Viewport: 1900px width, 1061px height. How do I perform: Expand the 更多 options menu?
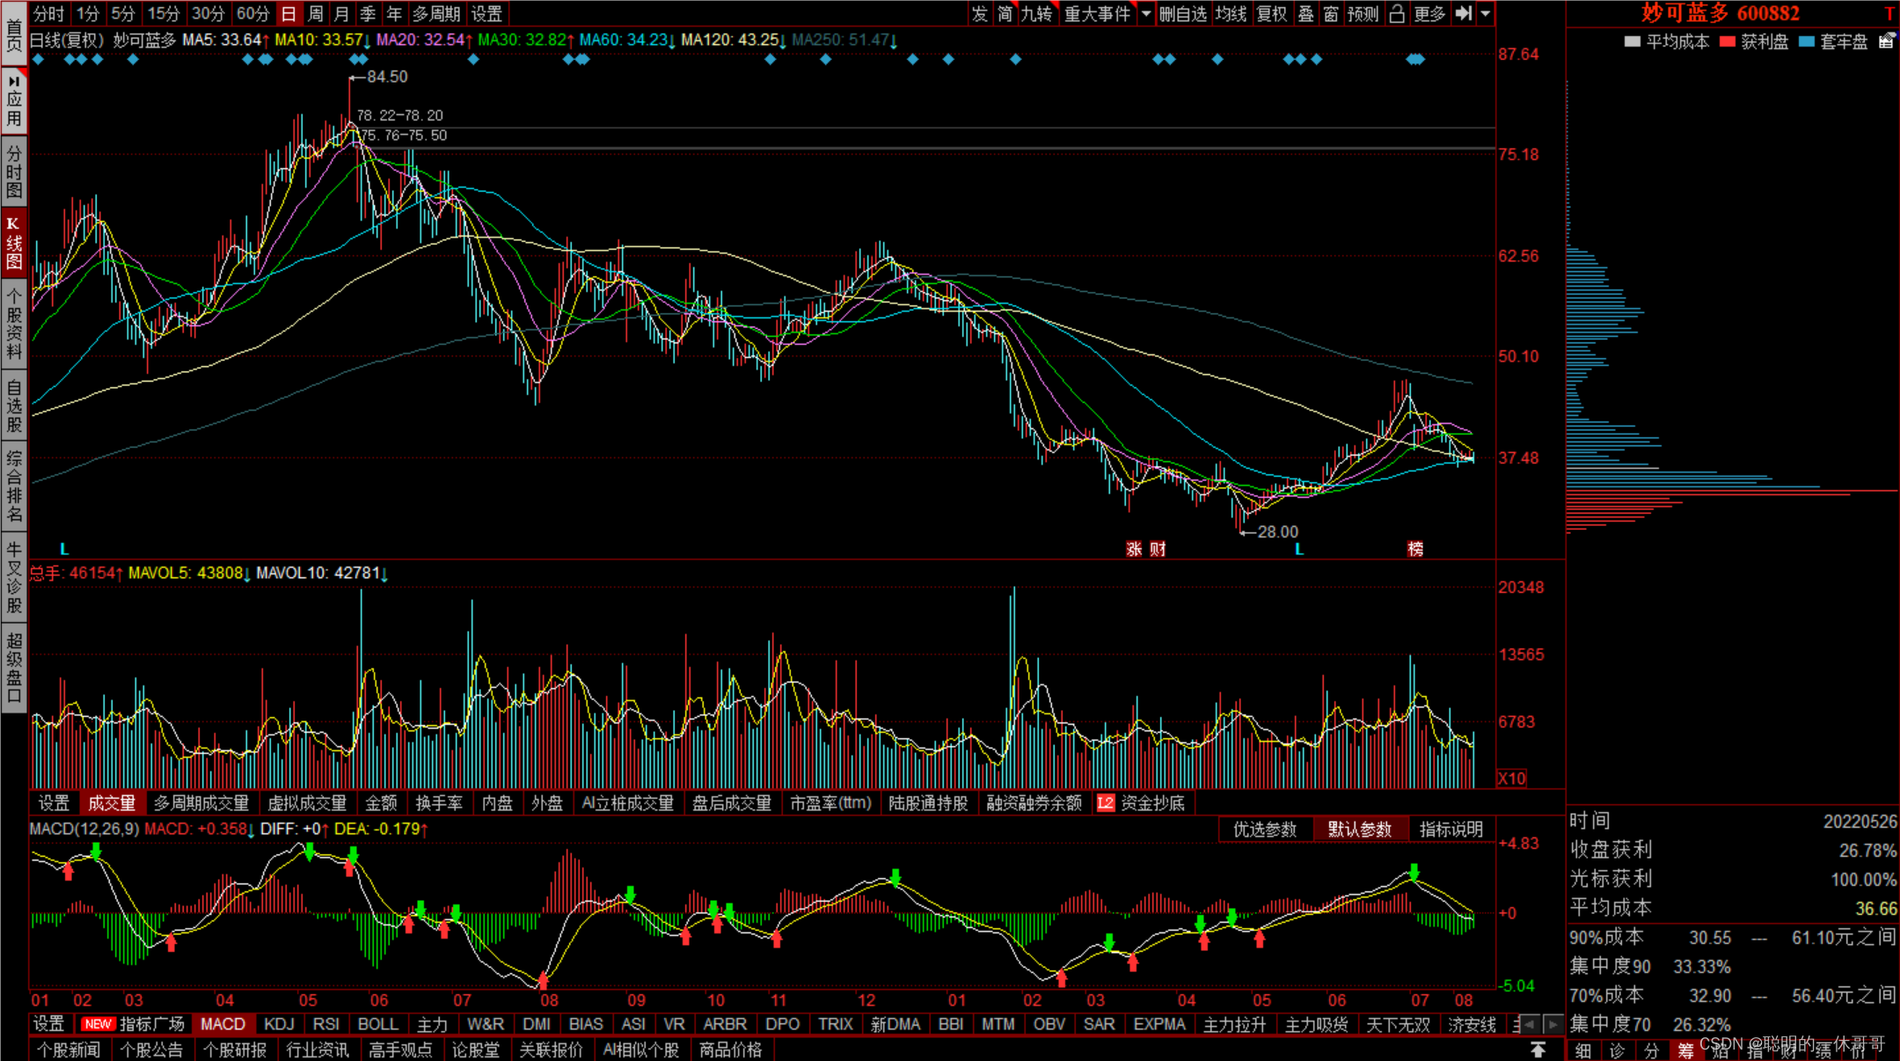click(x=1429, y=13)
